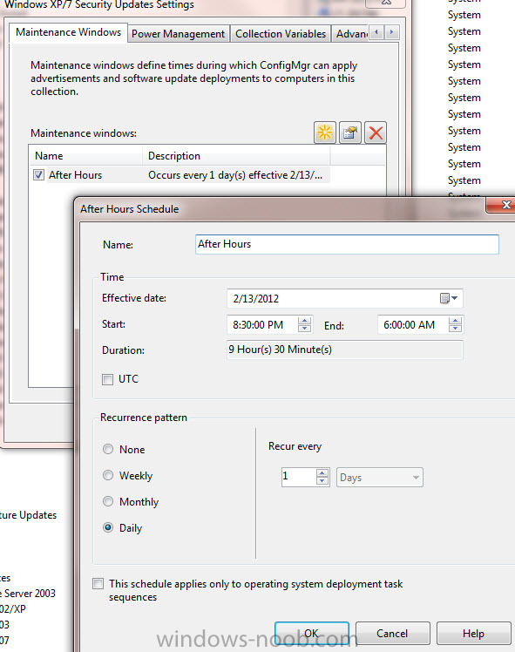This screenshot has height=652, width=515.
Task: Select the Weekly recurrence radio button
Action: click(108, 475)
